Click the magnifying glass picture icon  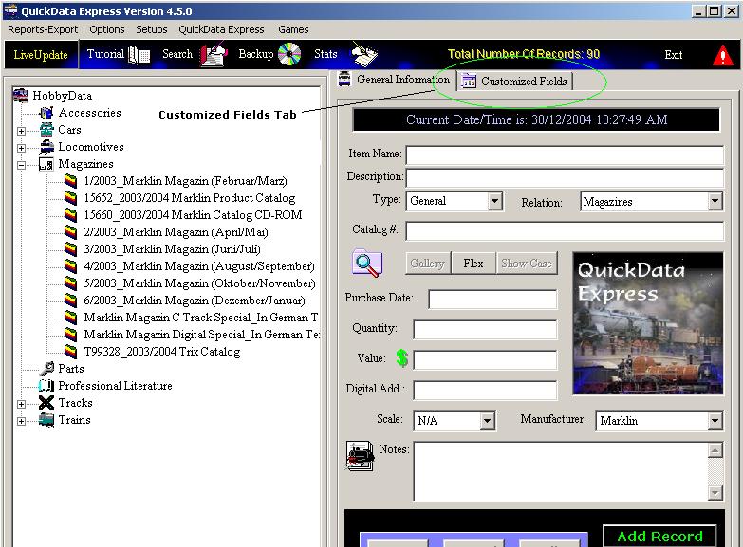(x=366, y=263)
